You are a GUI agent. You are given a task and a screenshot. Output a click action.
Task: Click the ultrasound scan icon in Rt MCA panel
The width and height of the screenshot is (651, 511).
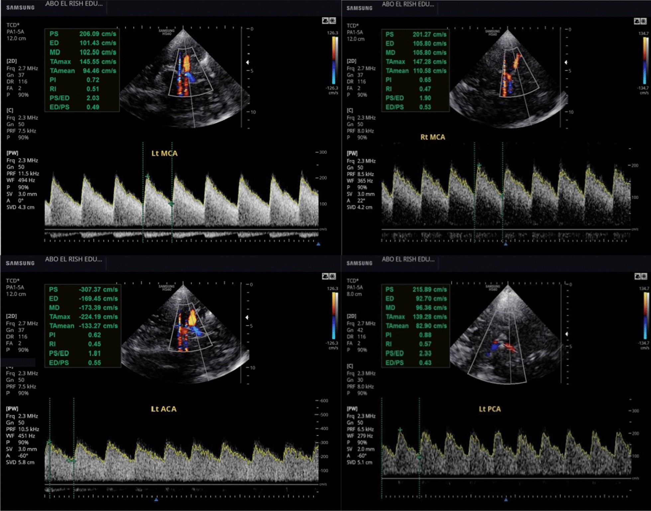tap(637, 21)
